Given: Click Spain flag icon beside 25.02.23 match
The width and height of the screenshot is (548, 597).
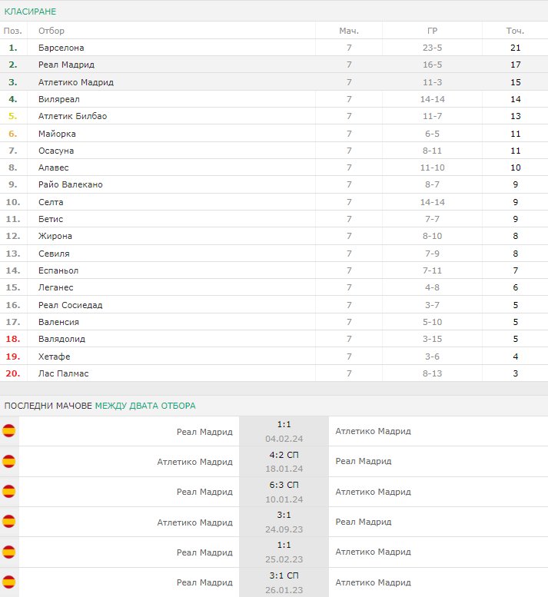Looking at the screenshot, I should (8, 552).
